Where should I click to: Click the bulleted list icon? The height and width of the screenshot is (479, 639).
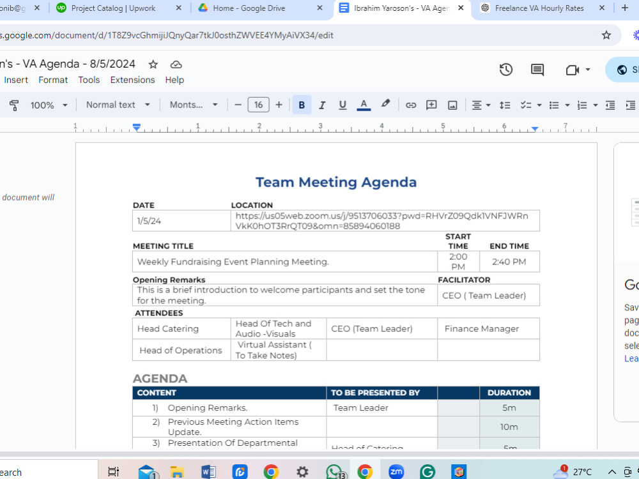(554, 105)
